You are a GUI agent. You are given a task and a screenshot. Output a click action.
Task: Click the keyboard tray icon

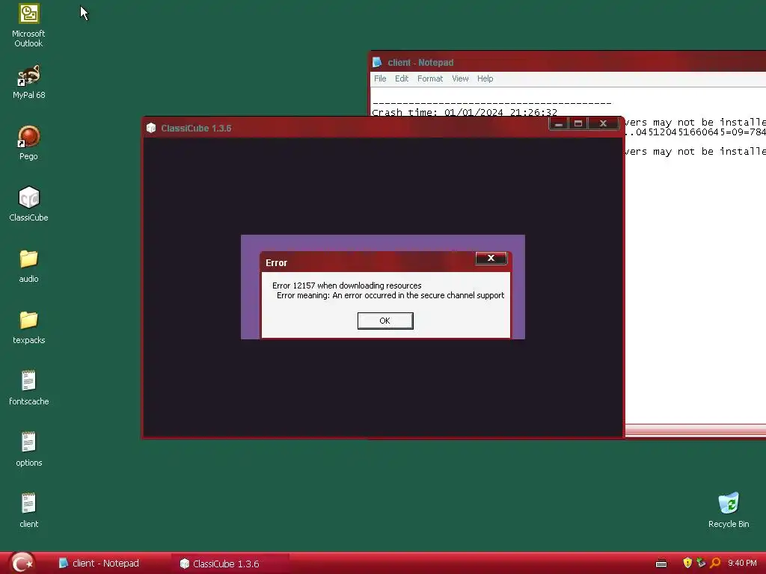coord(661,564)
